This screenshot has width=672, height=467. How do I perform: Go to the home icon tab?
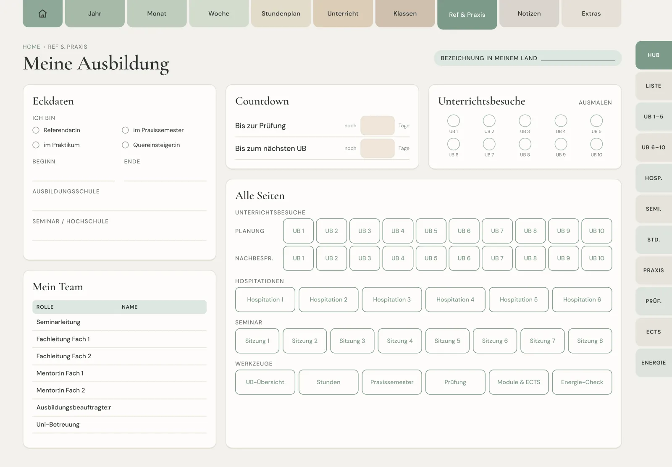tap(42, 13)
